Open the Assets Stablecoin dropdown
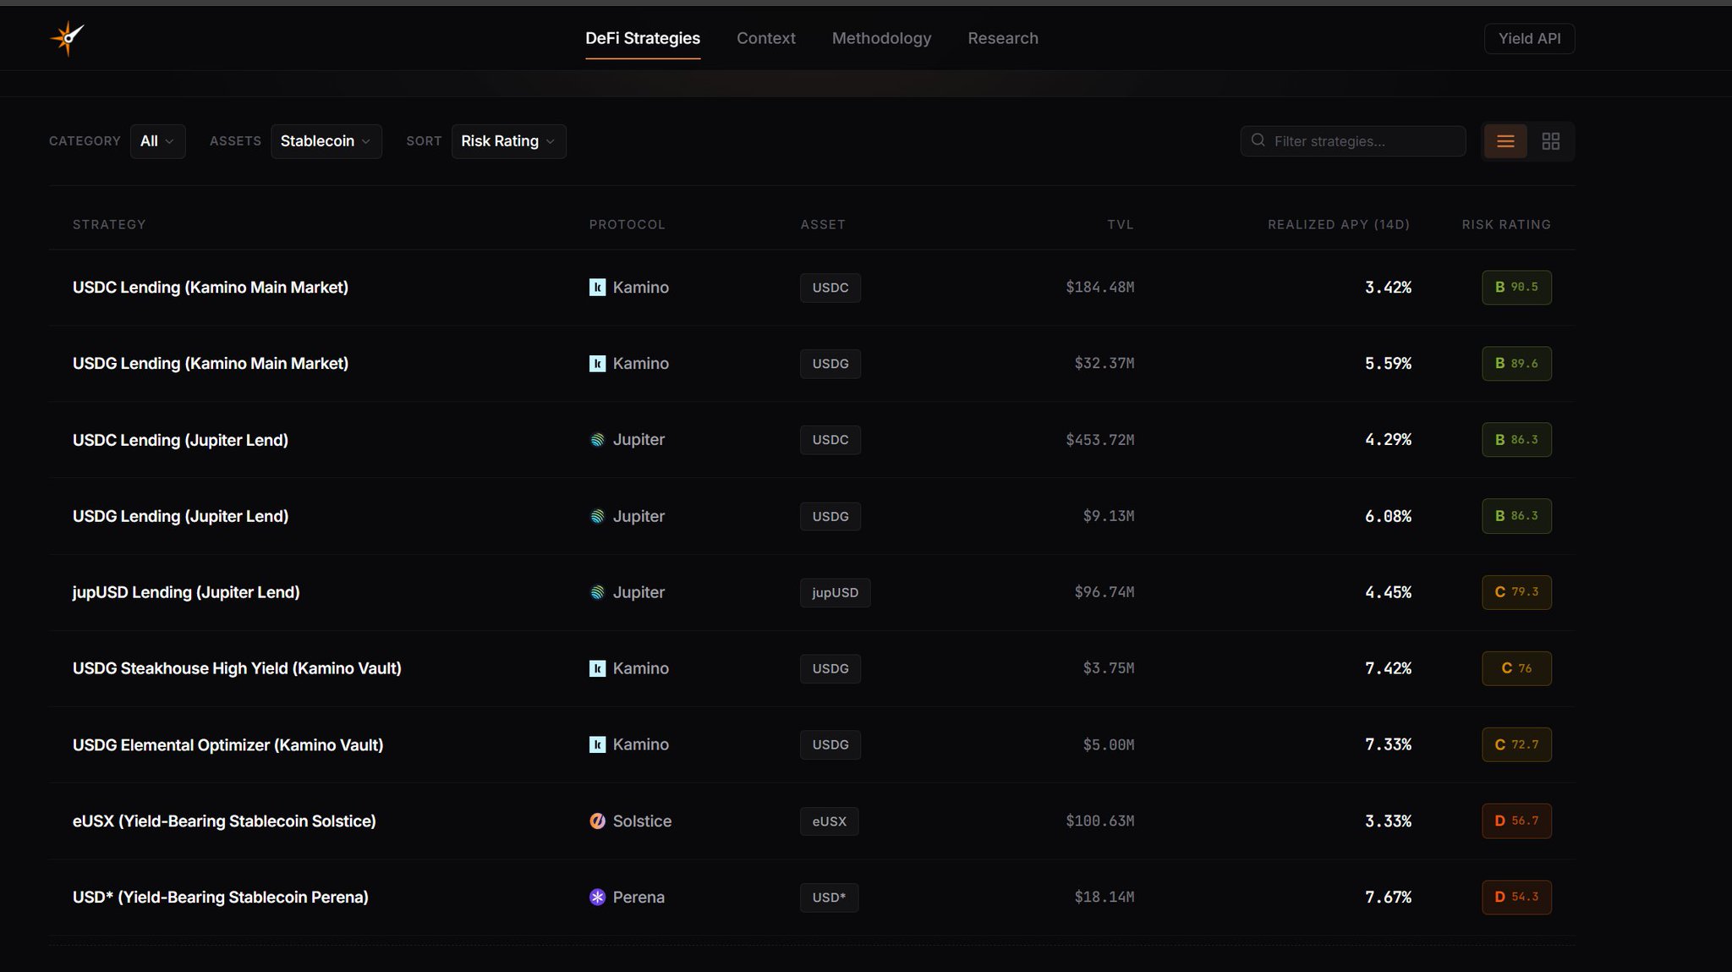 click(x=326, y=141)
